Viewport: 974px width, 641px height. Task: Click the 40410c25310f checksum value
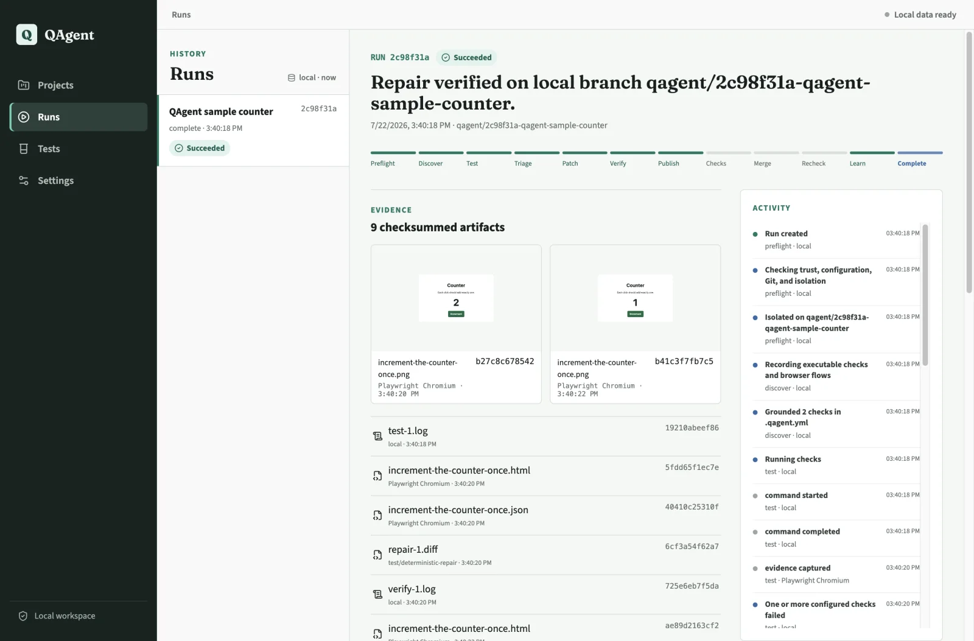point(692,507)
